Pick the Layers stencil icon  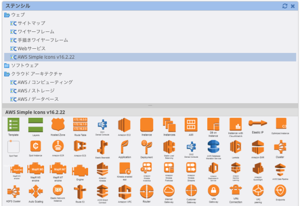[x=36, y=125]
